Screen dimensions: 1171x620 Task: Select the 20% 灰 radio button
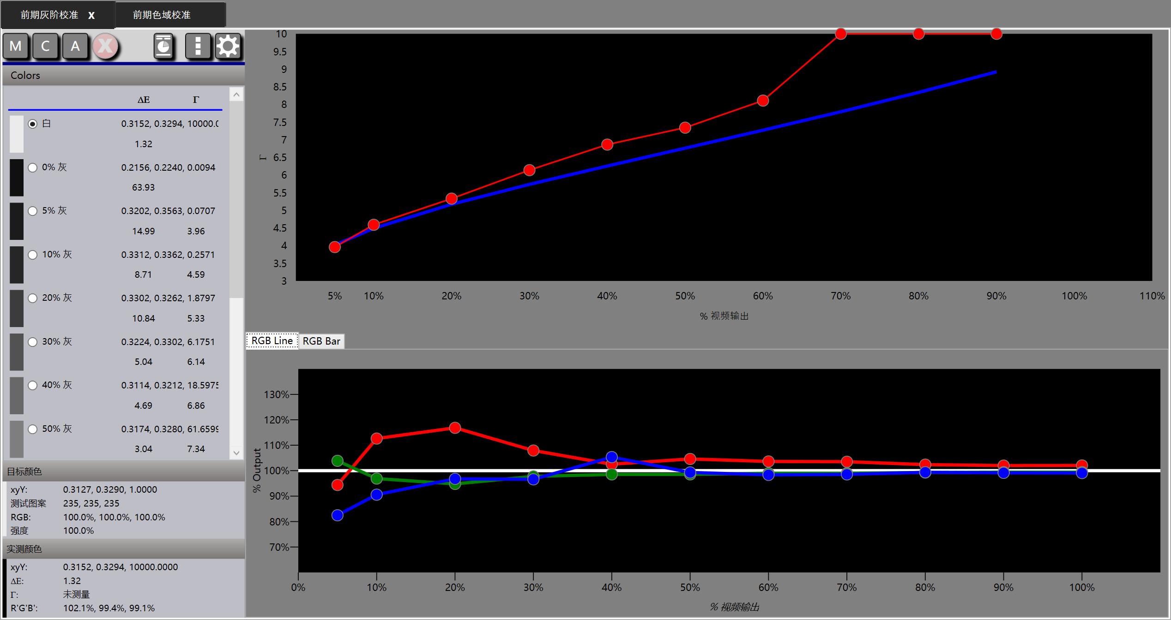[32, 298]
